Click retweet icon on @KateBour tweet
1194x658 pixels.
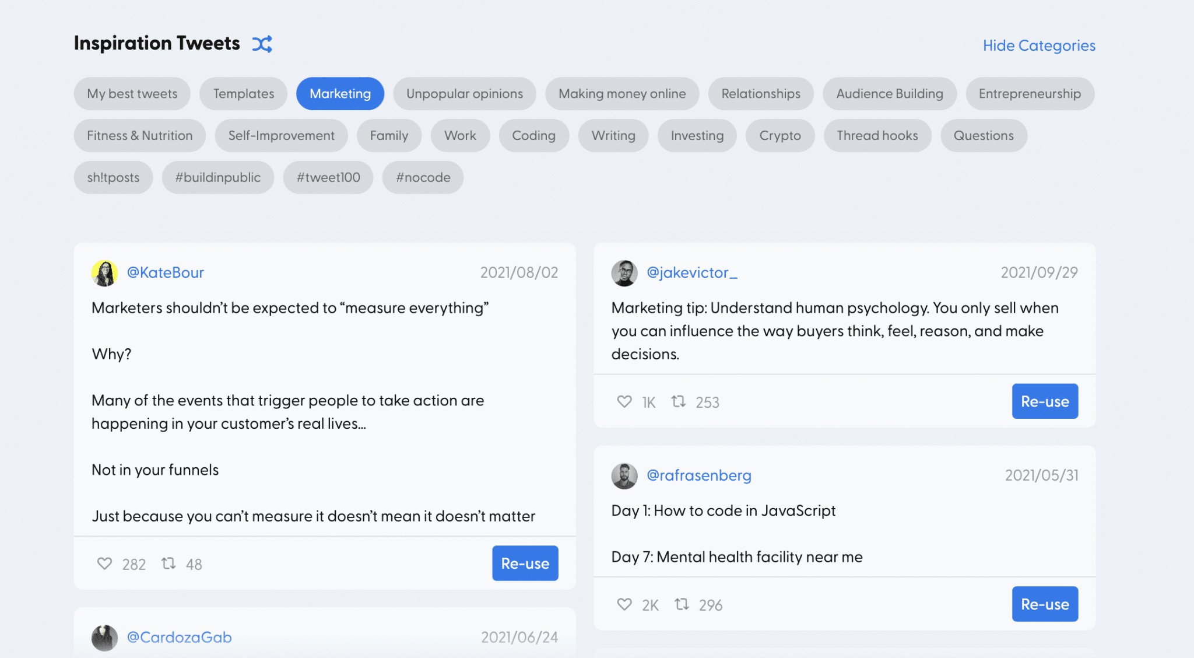click(168, 563)
